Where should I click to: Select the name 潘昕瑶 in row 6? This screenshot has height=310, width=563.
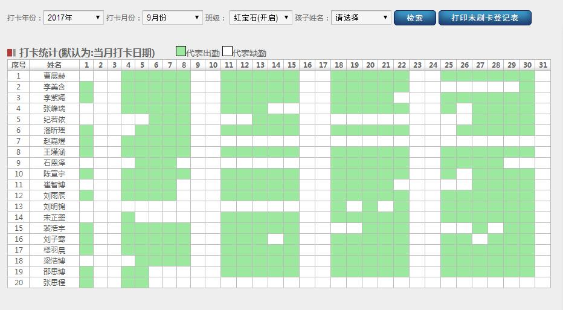pos(54,131)
